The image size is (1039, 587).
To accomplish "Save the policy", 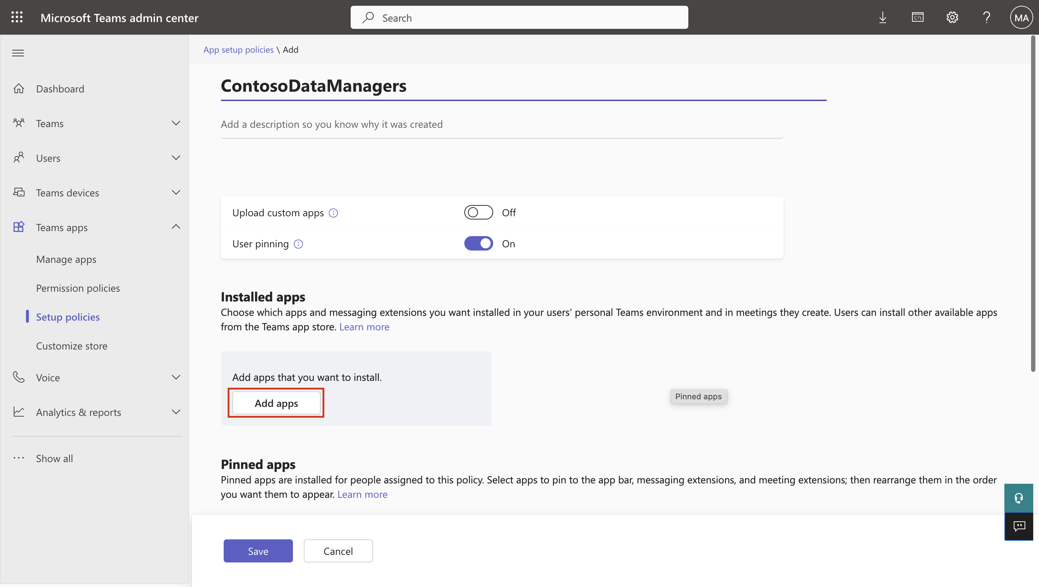I will 258,551.
